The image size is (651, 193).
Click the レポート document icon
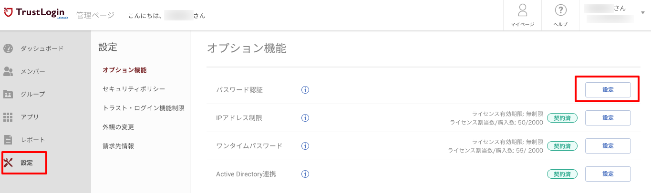point(8,140)
